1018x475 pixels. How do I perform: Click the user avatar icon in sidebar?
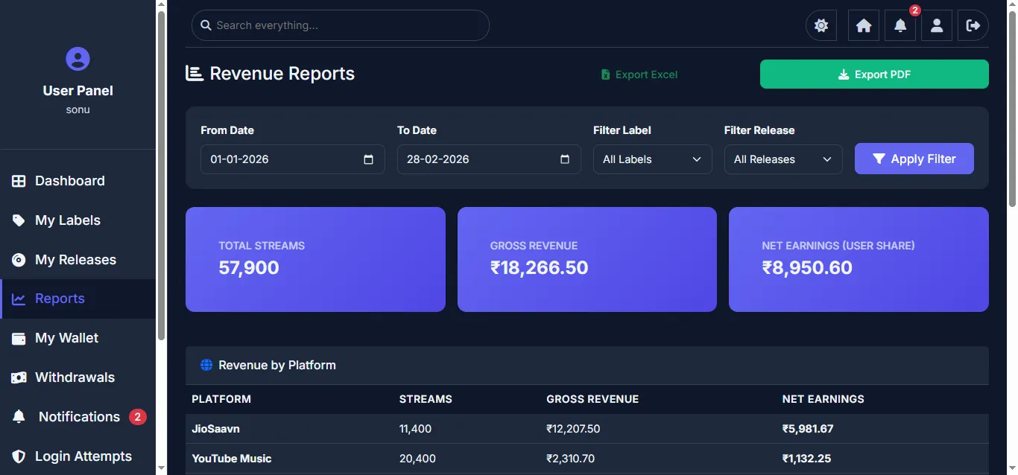click(x=78, y=59)
